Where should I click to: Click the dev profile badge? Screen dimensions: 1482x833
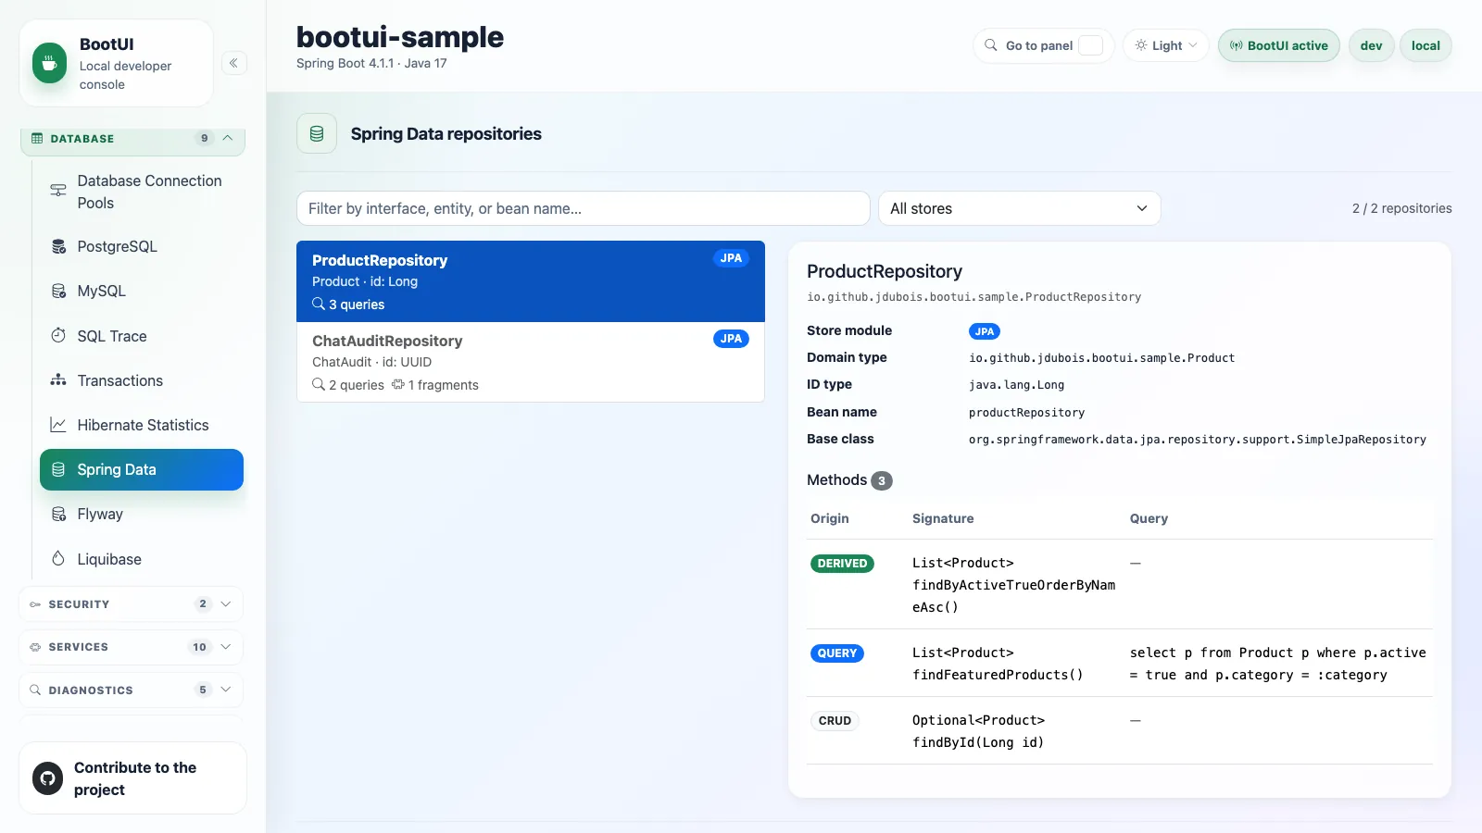(1371, 45)
